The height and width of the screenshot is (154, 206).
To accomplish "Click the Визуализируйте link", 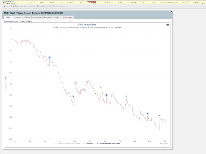I will pyautogui.click(x=46, y=6).
